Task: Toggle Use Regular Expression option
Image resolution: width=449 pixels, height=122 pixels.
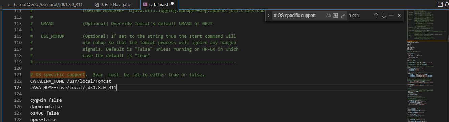Action: coord(343,16)
